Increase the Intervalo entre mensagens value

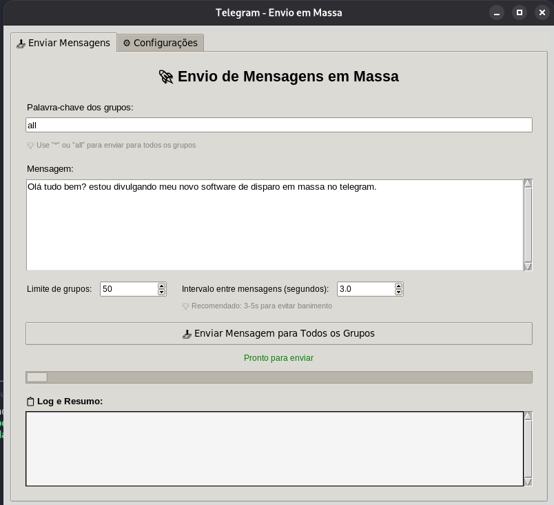(x=398, y=286)
